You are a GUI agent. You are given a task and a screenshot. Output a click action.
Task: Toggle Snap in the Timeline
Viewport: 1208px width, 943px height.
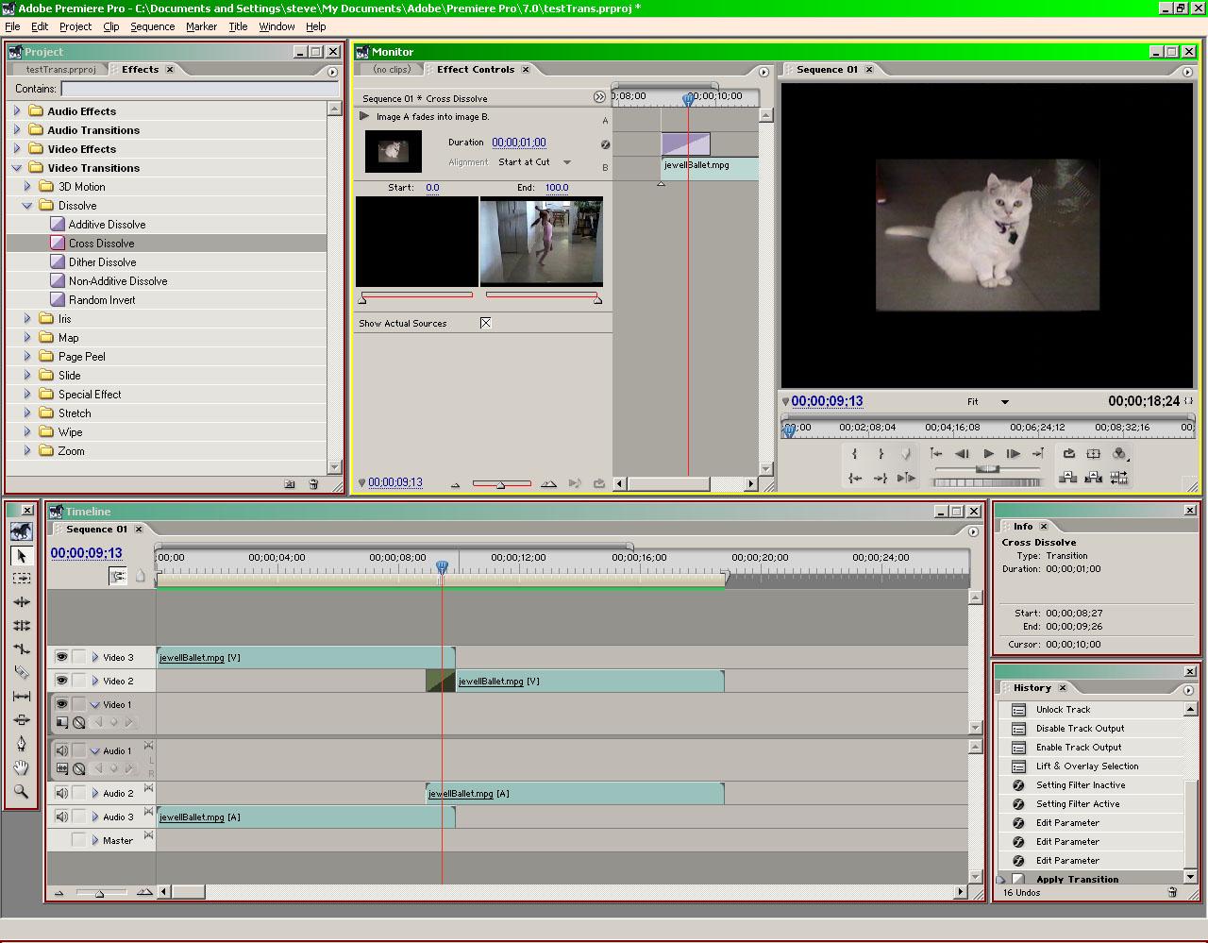coord(118,576)
